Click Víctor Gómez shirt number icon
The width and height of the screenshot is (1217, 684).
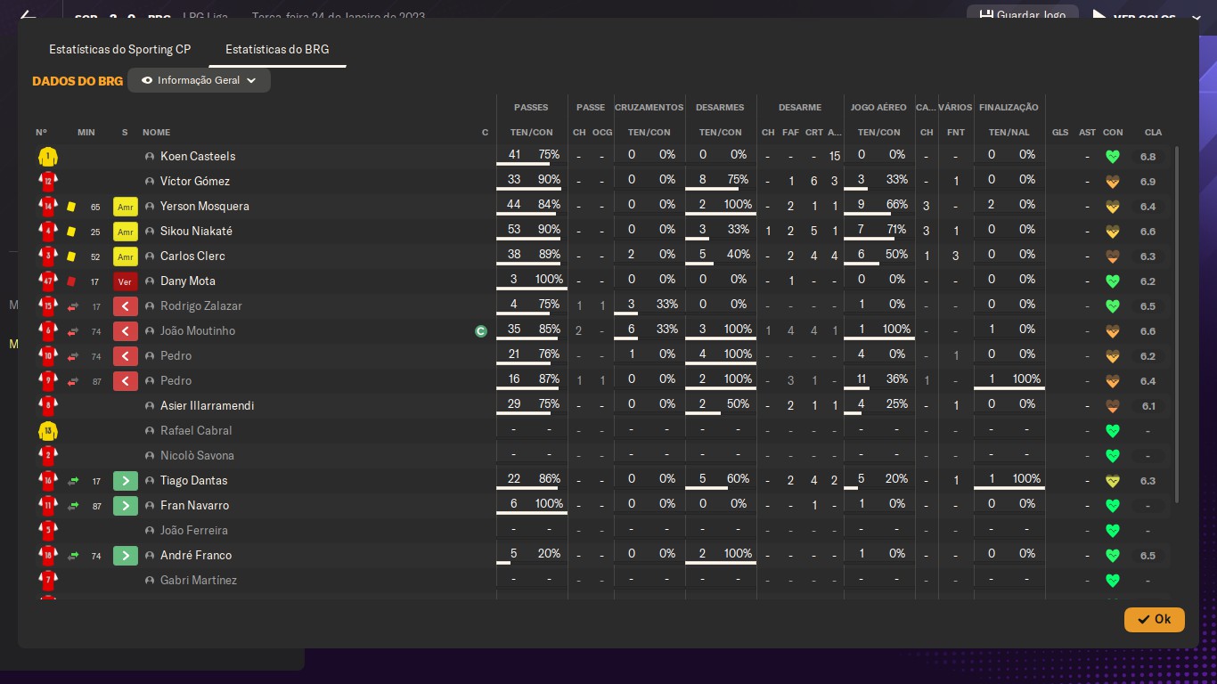pyautogui.click(x=47, y=182)
